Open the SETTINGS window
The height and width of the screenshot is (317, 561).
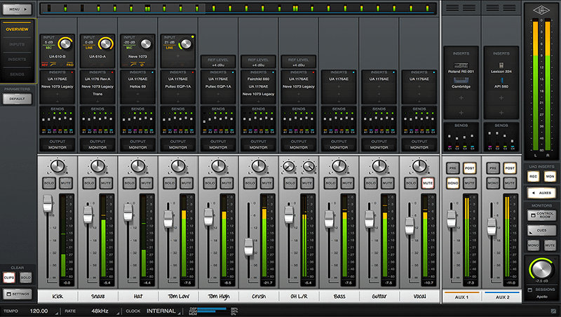[x=17, y=294]
